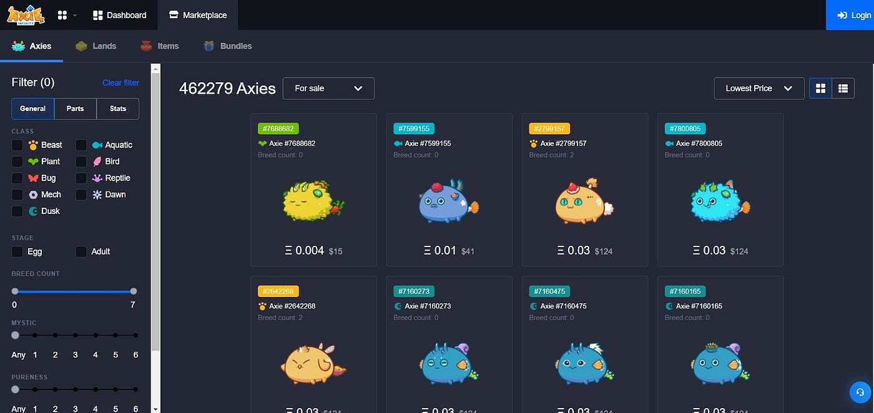Open the Axie #7160475 image

[x=584, y=363]
